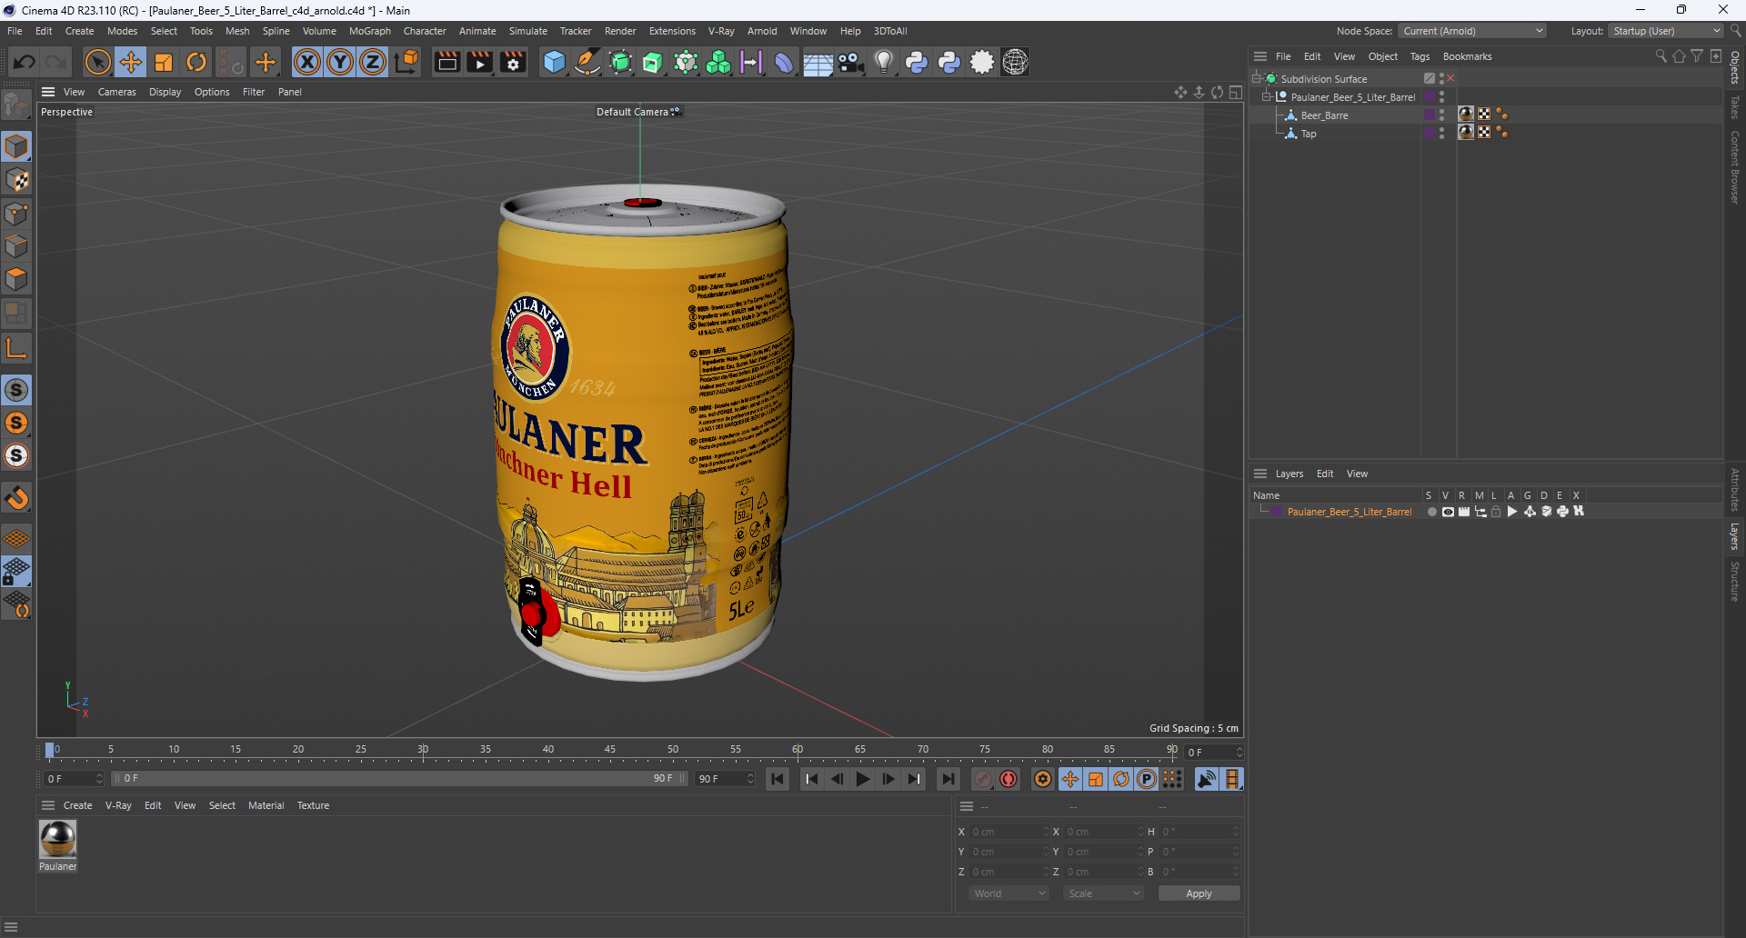Click the Floor grid object icon
Viewport: 1746px width, 938px height.
[818, 63]
